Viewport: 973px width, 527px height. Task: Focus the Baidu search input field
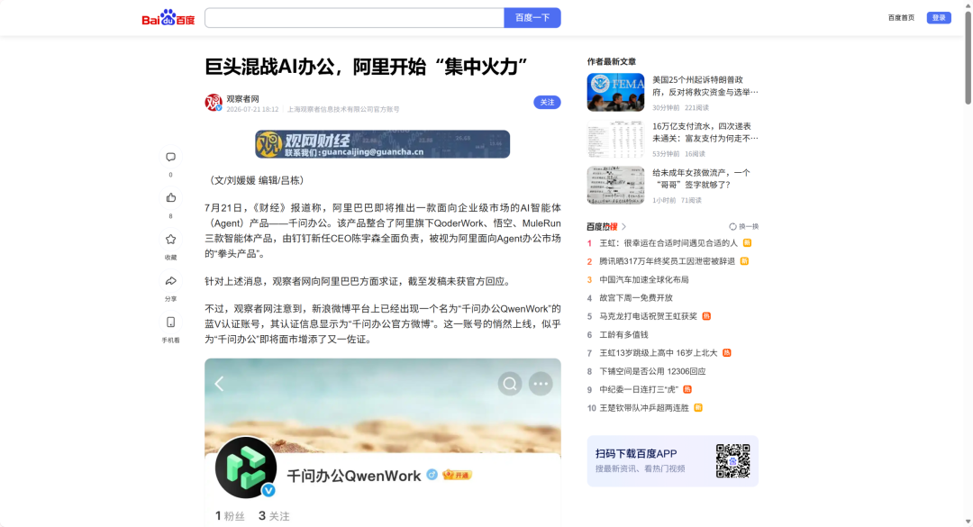[354, 17]
